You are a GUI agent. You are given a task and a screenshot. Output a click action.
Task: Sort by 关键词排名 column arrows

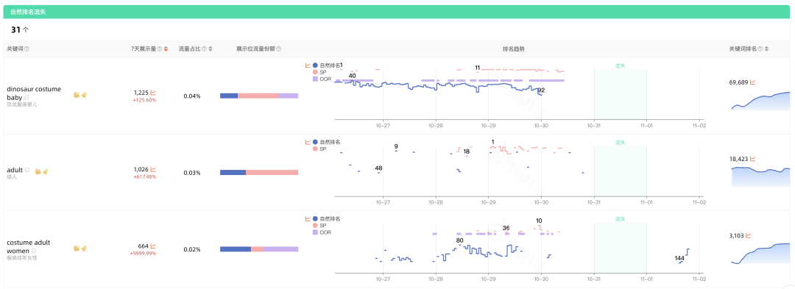coord(766,49)
